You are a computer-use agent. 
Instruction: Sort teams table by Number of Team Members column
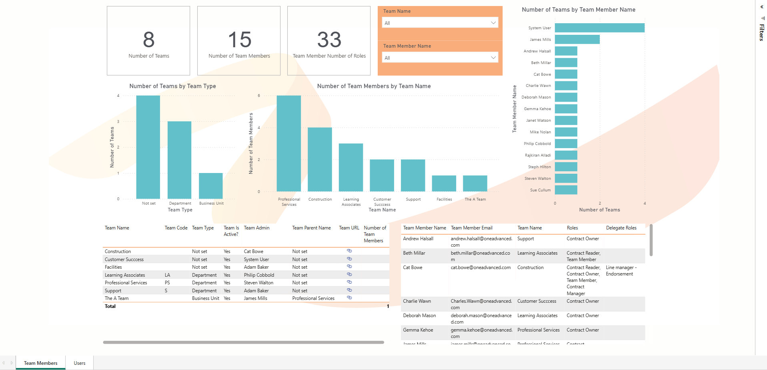(x=375, y=234)
